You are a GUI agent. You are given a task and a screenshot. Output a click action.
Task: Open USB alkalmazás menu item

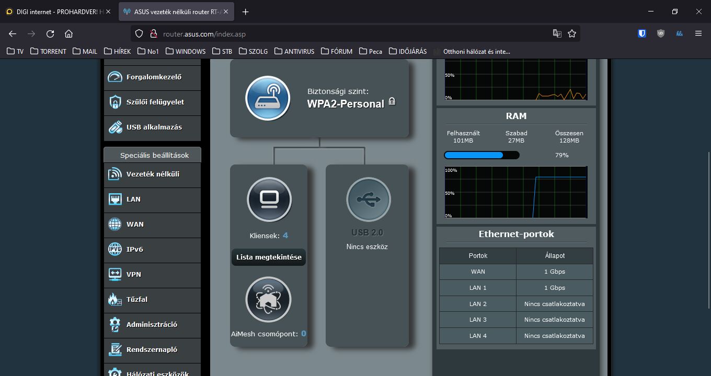(152, 127)
